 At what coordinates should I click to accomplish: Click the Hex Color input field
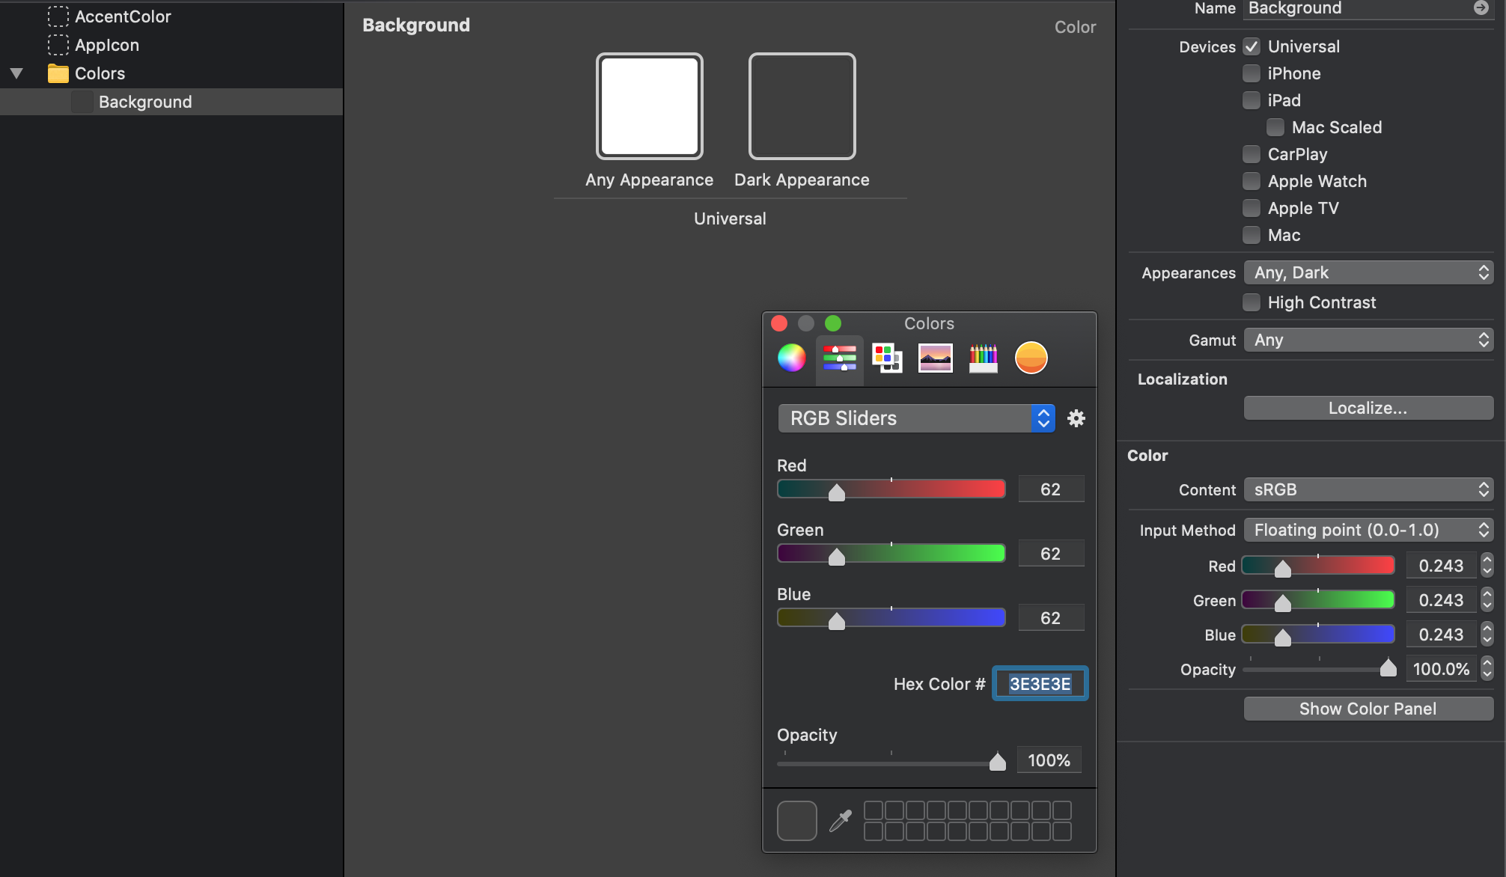pyautogui.click(x=1040, y=684)
